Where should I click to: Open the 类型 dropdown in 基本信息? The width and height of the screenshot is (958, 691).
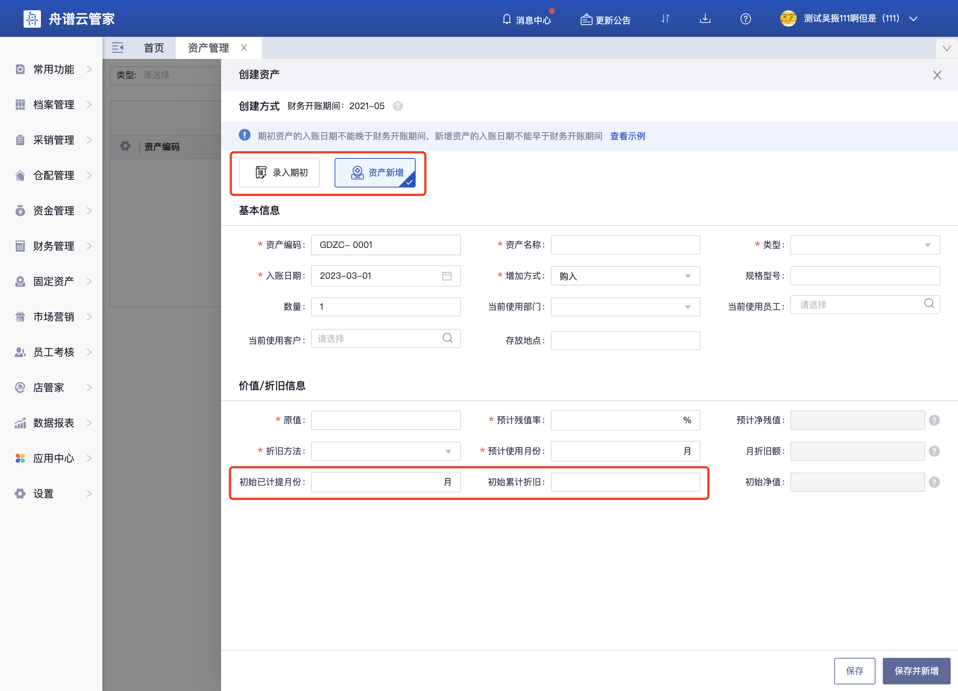click(865, 245)
